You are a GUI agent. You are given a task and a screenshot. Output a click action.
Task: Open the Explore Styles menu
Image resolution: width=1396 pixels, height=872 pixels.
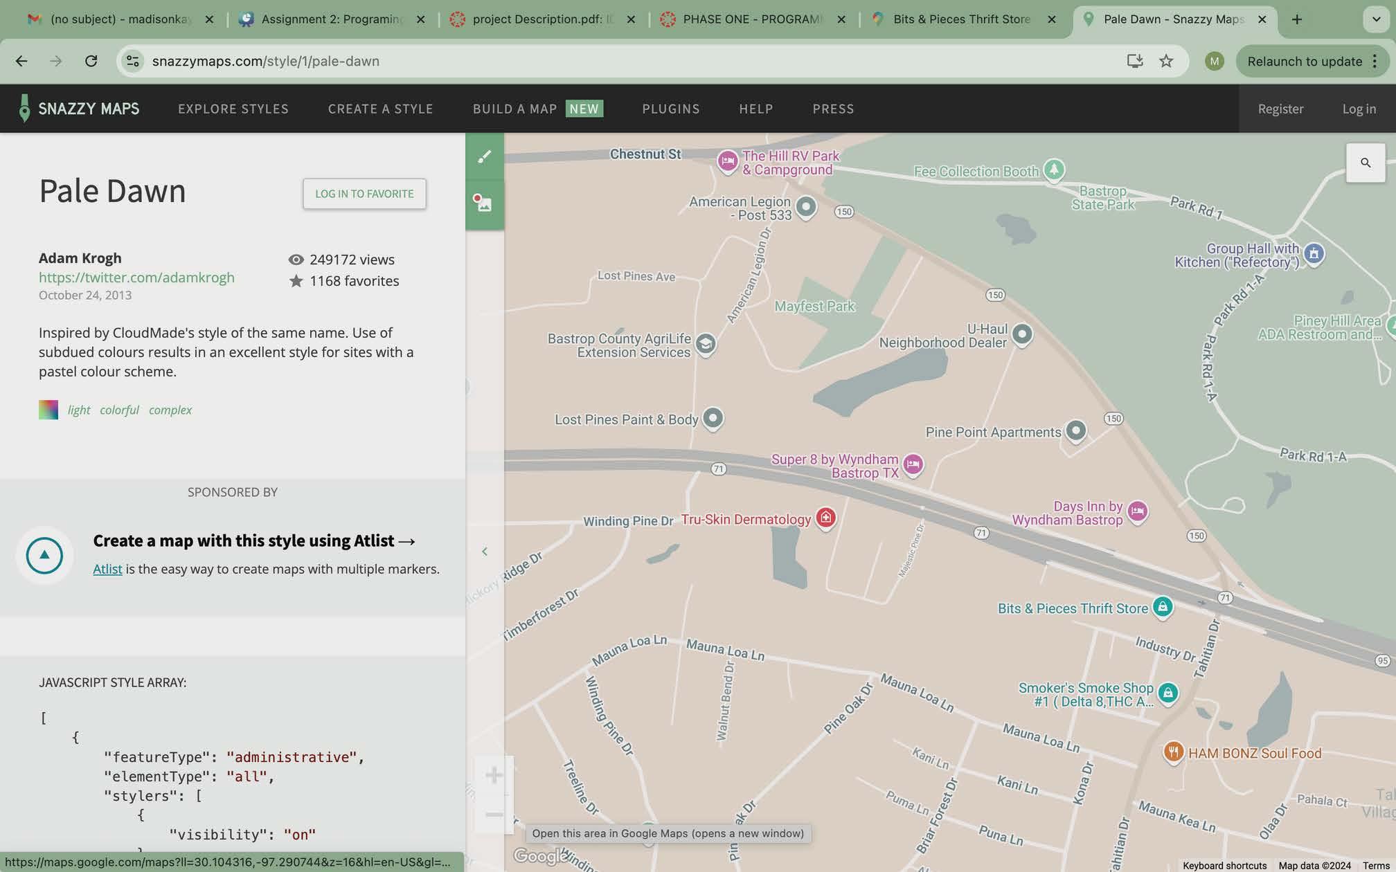click(233, 109)
